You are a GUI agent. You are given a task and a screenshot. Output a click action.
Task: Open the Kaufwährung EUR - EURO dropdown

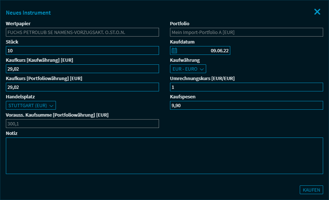point(188,69)
